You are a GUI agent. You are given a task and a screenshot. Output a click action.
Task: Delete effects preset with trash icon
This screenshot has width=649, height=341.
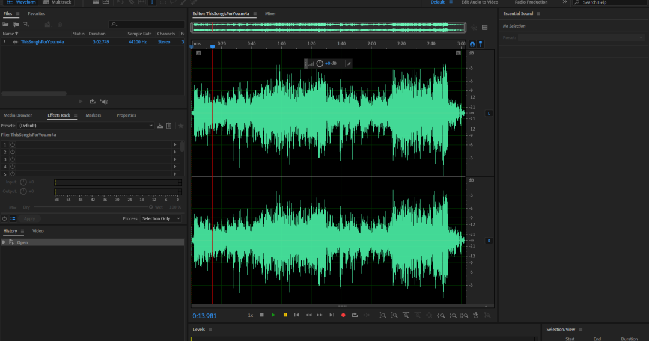coord(169,126)
